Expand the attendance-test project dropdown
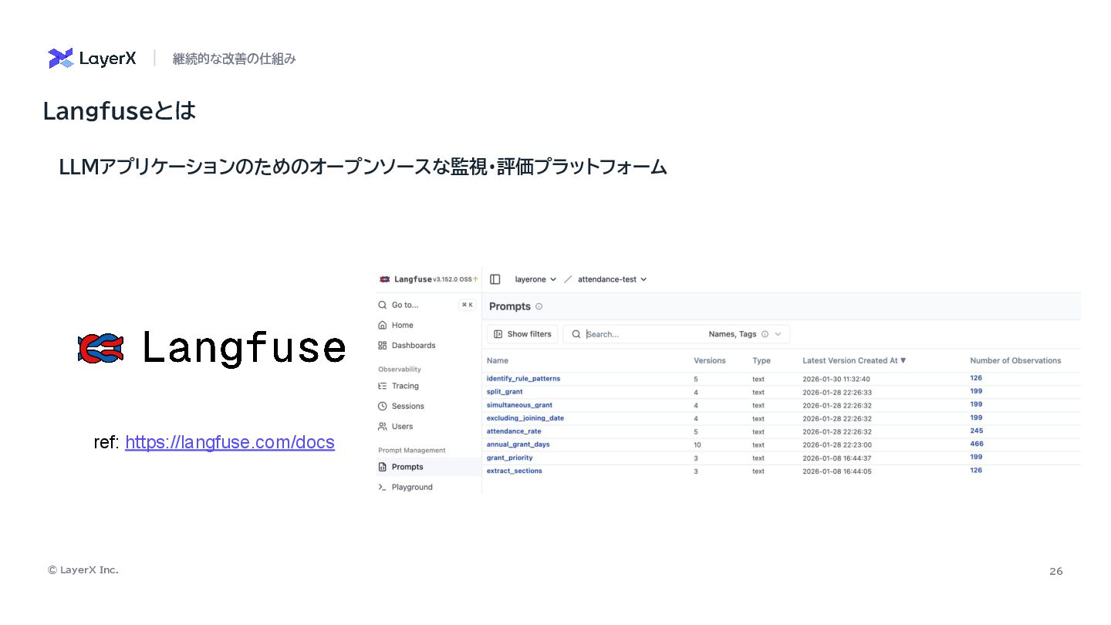Viewport: 1111px width, 625px height. pos(612,279)
